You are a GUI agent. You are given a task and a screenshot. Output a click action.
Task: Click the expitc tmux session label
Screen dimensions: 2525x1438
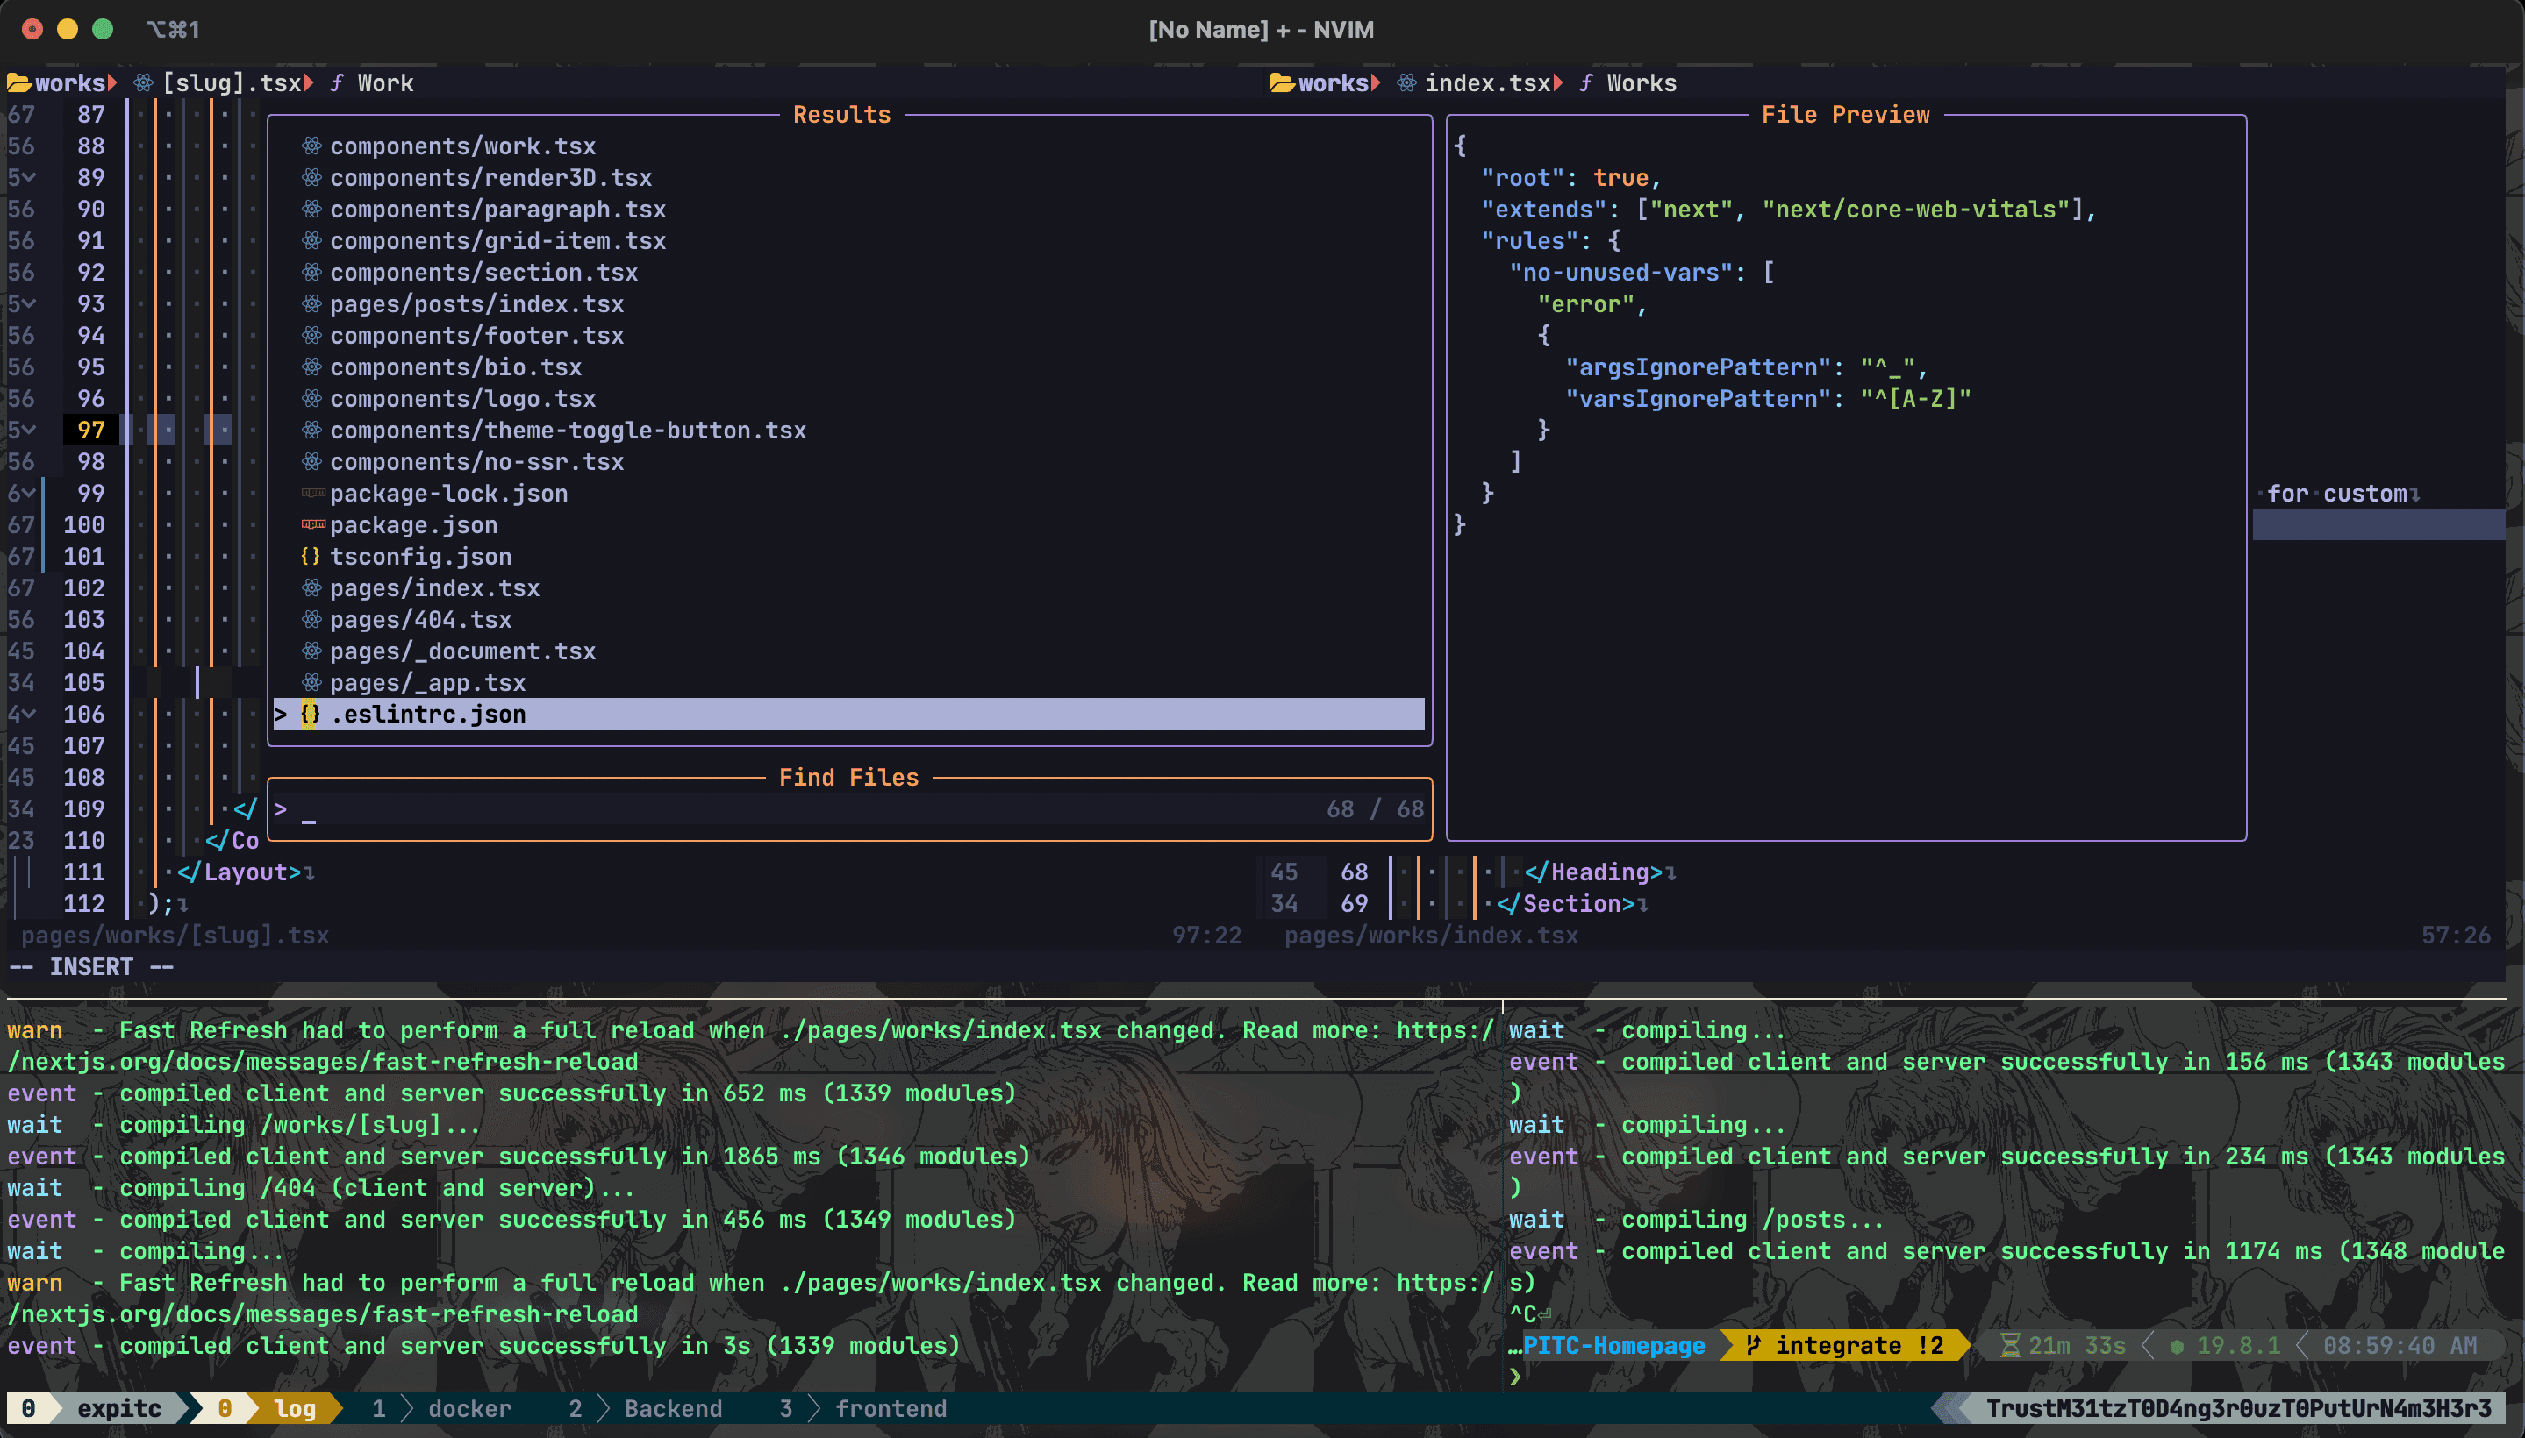(x=118, y=1408)
